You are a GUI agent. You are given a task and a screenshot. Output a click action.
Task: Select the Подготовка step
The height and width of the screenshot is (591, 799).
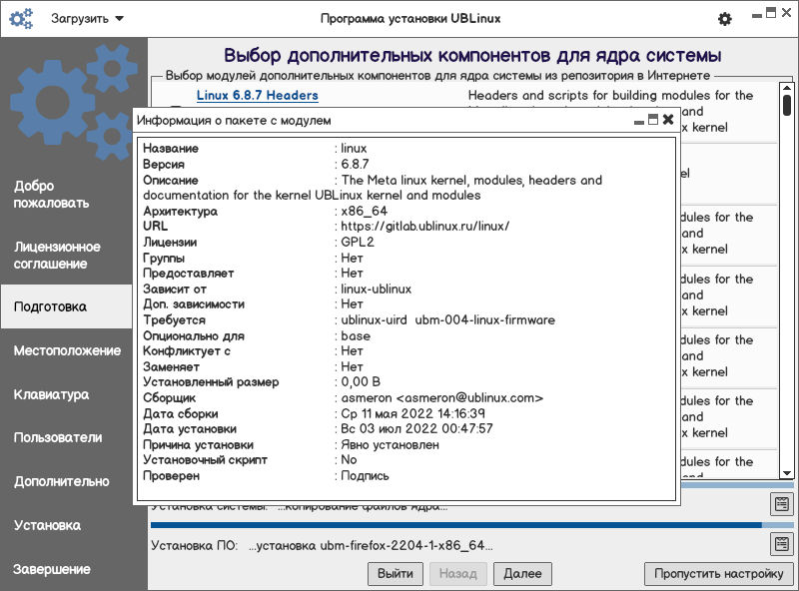66,306
